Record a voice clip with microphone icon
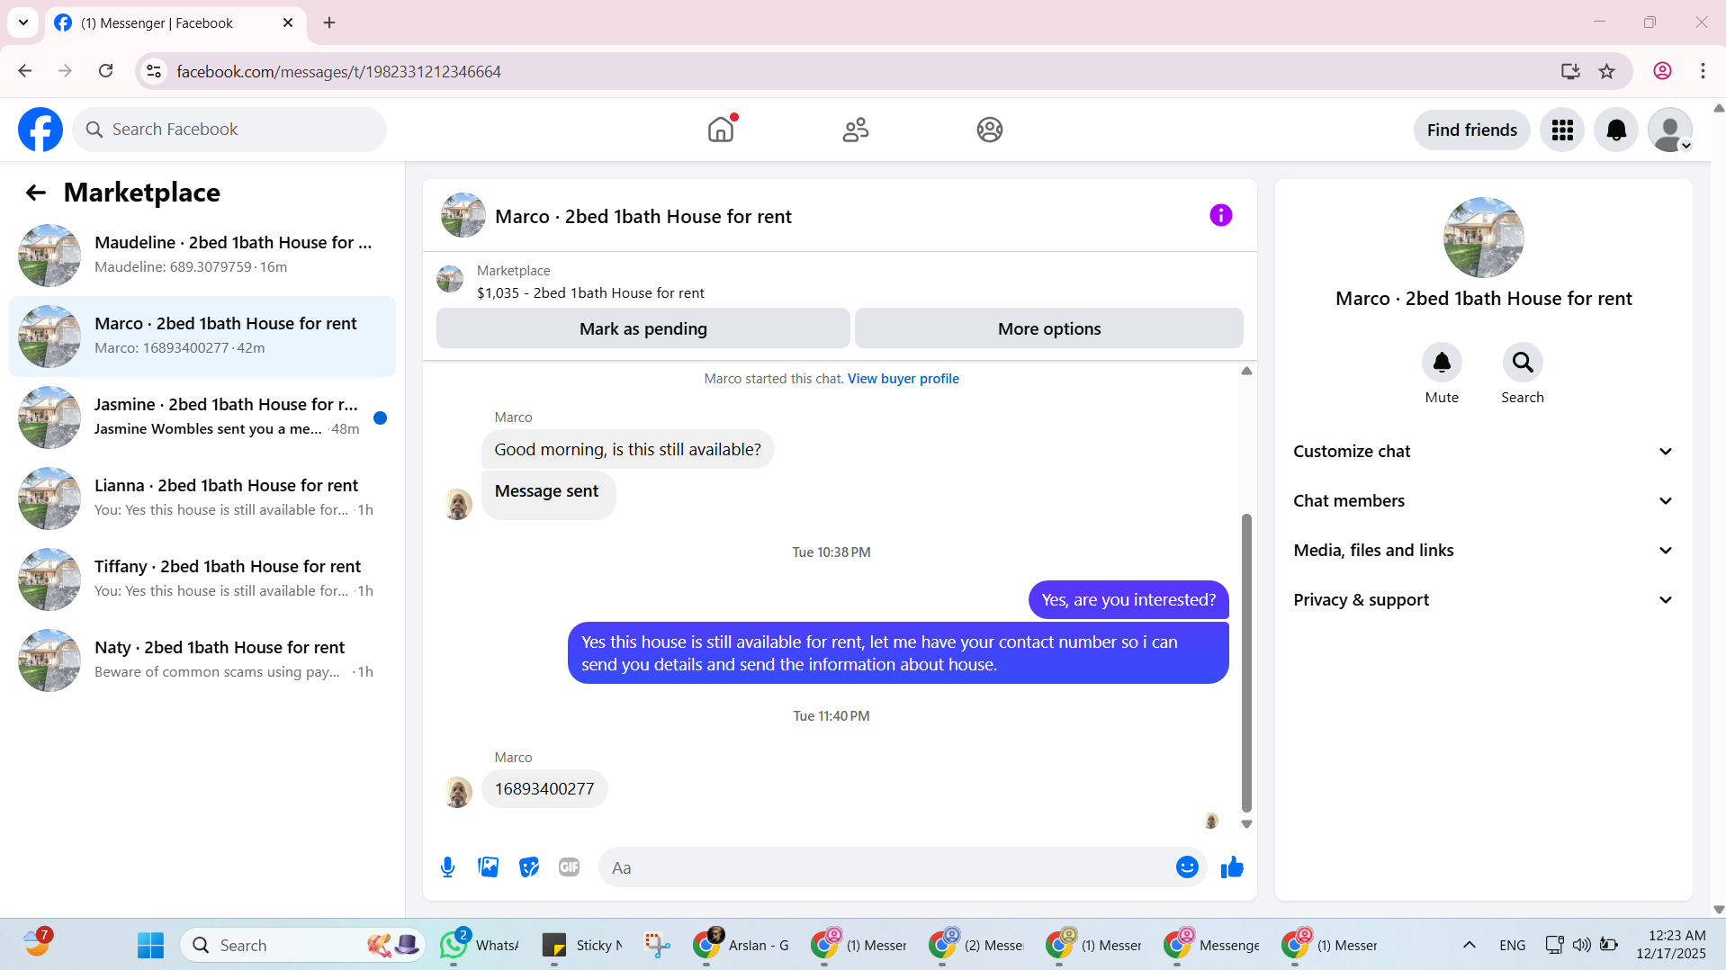1726x970 pixels. (x=447, y=867)
